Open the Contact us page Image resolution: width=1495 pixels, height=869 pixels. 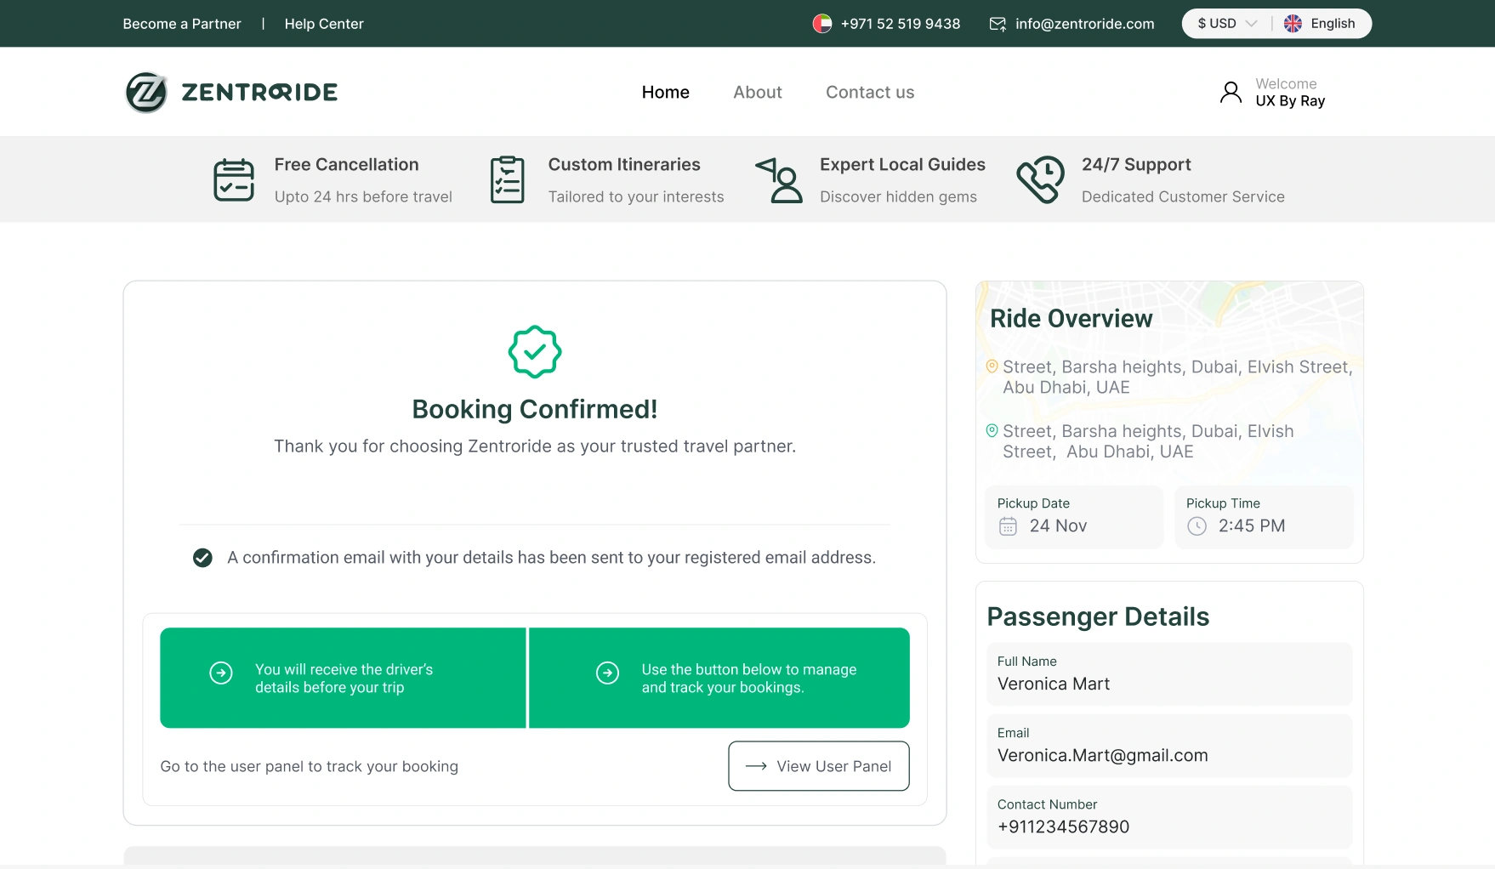point(870,92)
